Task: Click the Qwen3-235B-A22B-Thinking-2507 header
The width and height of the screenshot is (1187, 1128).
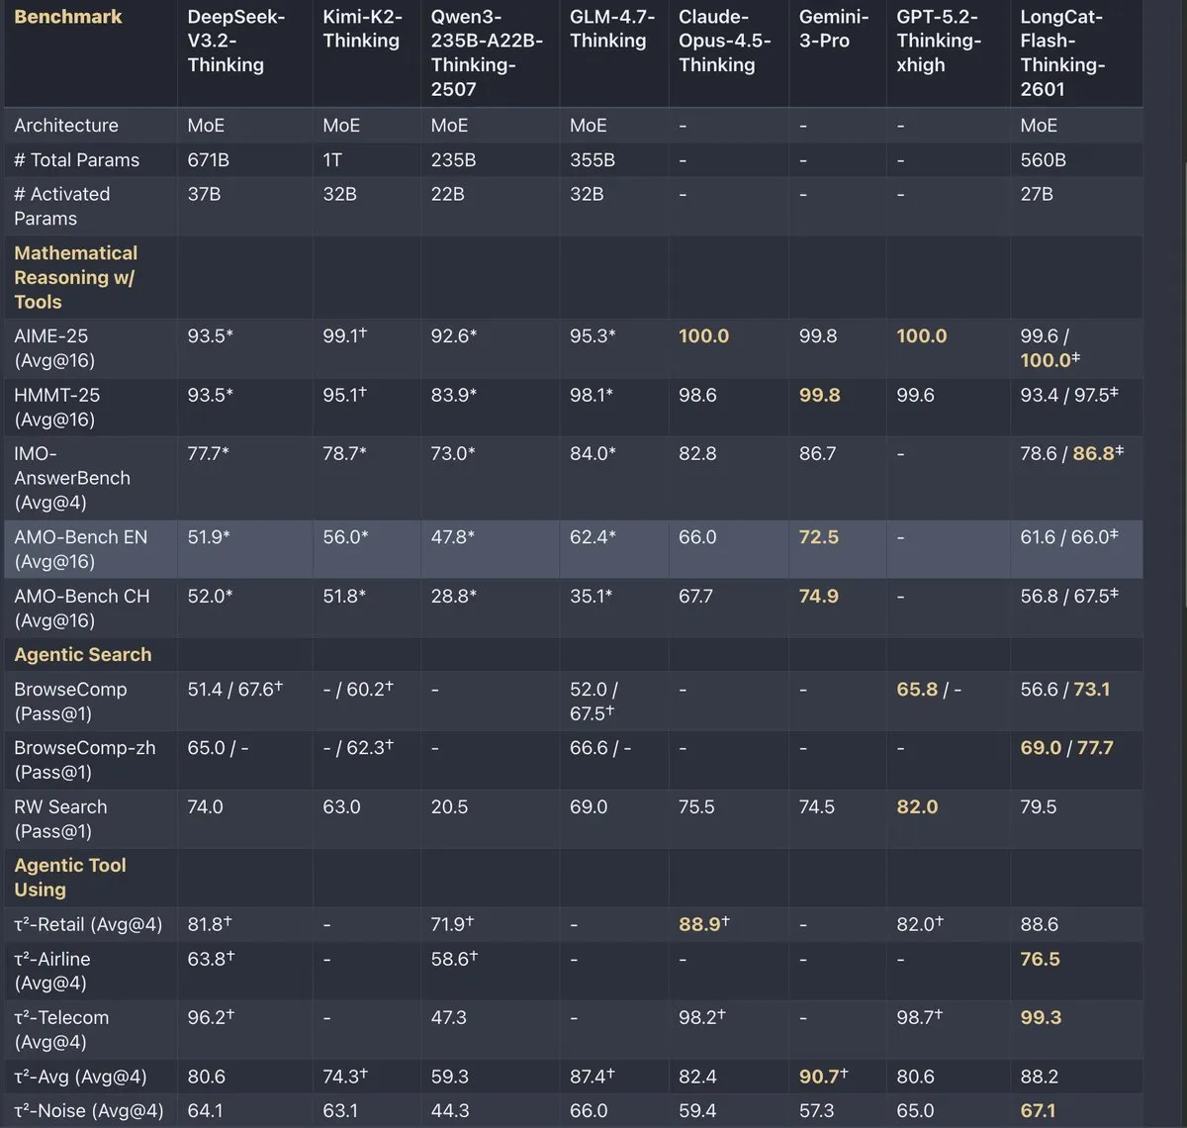Action: (x=487, y=52)
